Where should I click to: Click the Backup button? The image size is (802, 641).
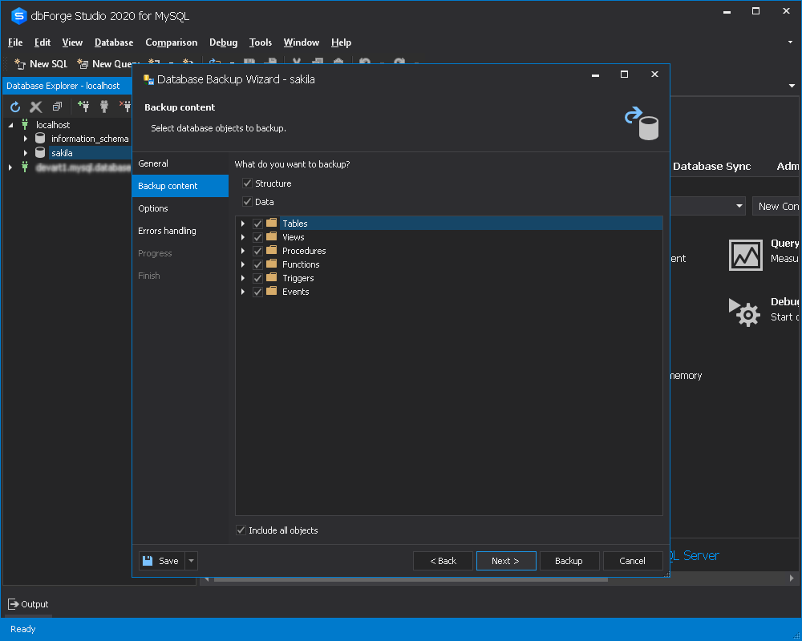click(569, 561)
